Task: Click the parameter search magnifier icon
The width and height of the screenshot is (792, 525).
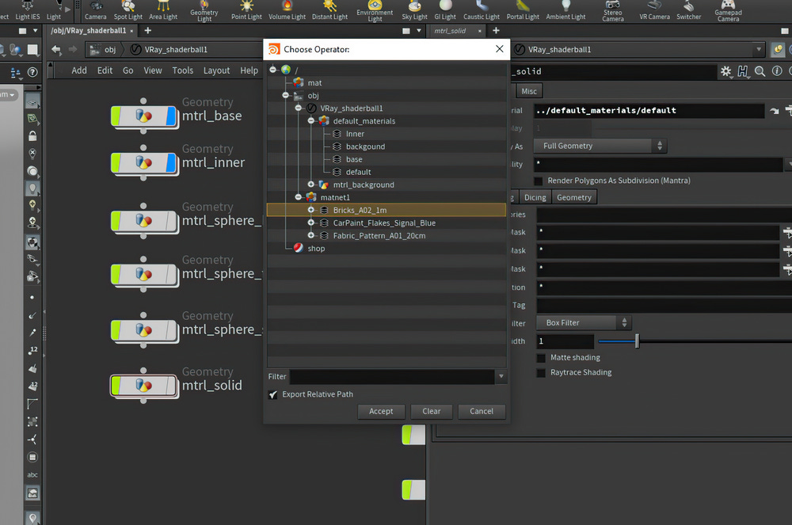Action: pos(760,71)
